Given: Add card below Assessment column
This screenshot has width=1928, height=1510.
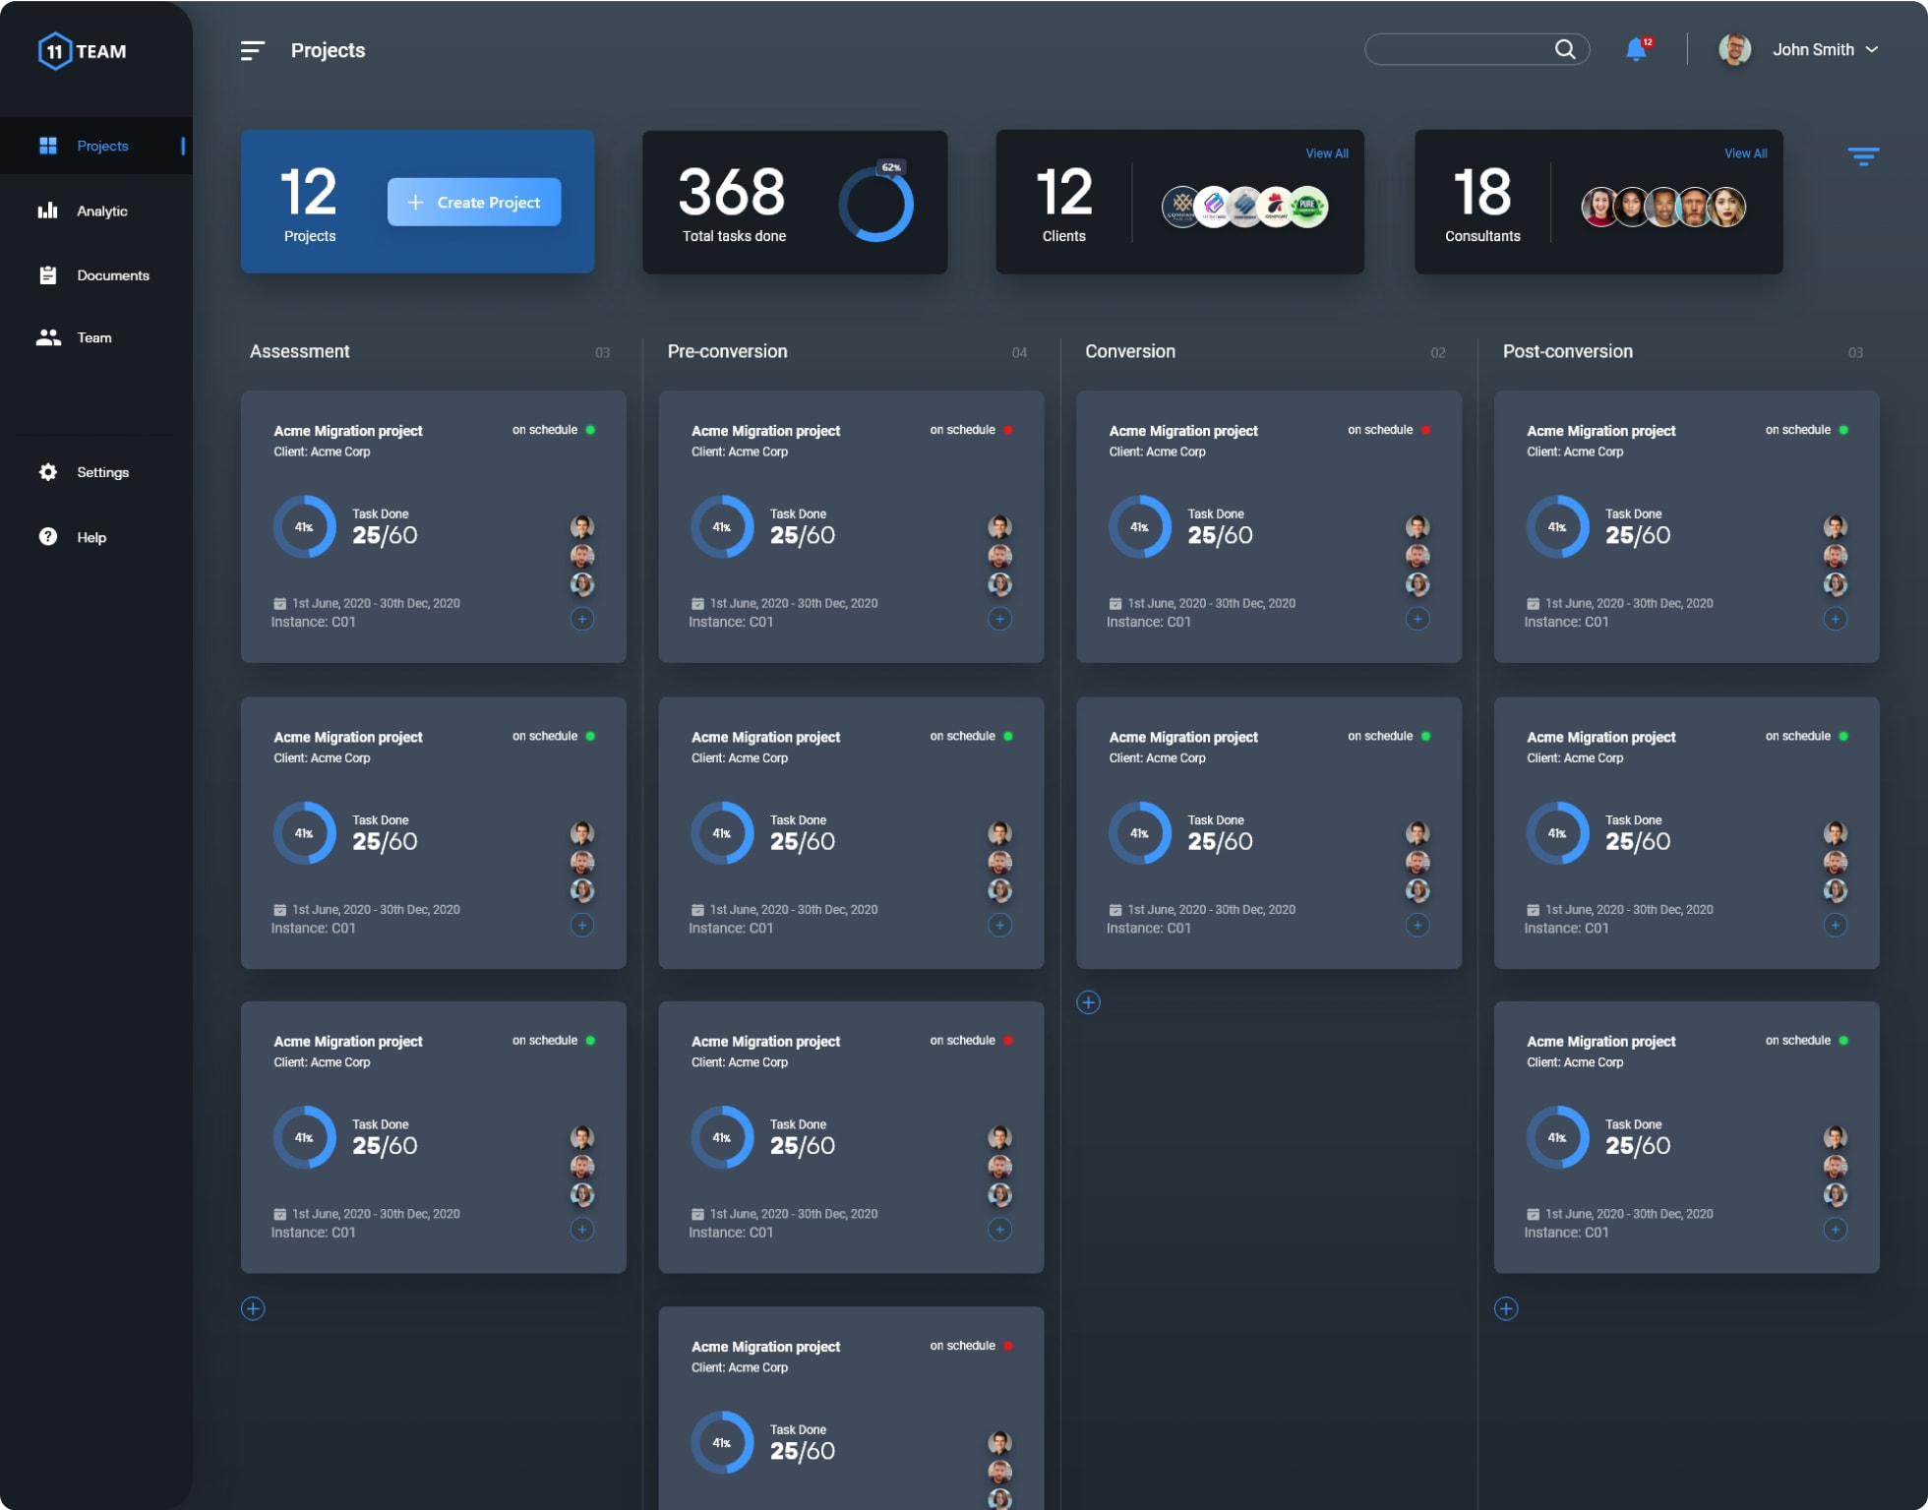Looking at the screenshot, I should point(253,1308).
